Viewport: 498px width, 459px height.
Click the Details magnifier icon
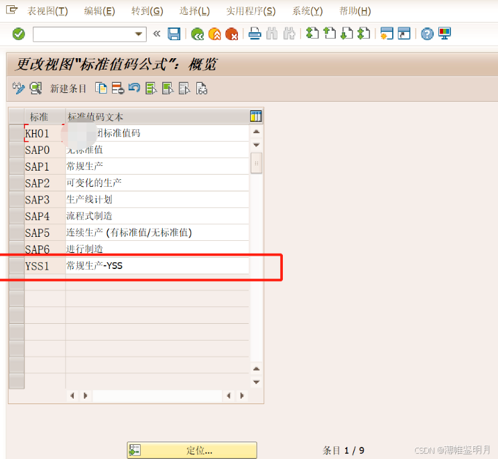(x=36, y=88)
